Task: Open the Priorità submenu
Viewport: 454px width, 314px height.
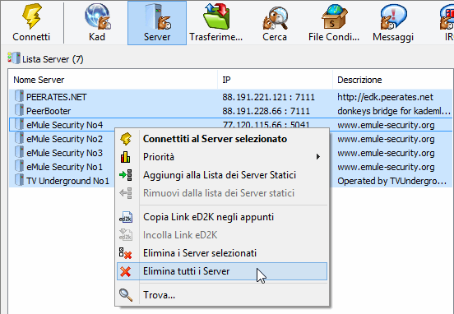Action: 222,157
